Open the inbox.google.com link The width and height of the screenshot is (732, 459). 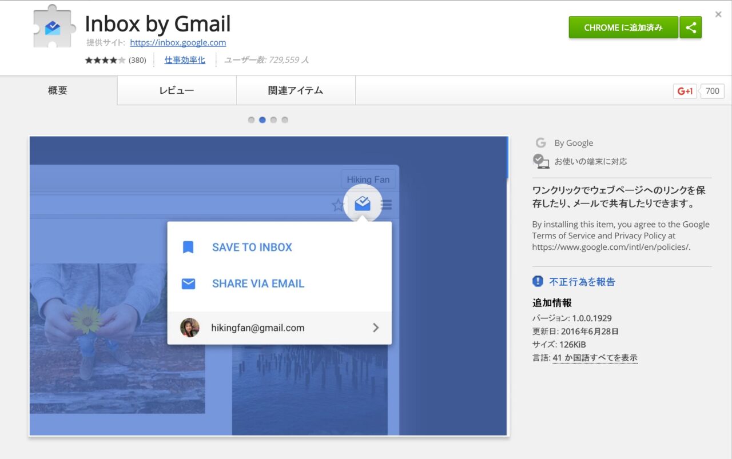pyautogui.click(x=178, y=42)
